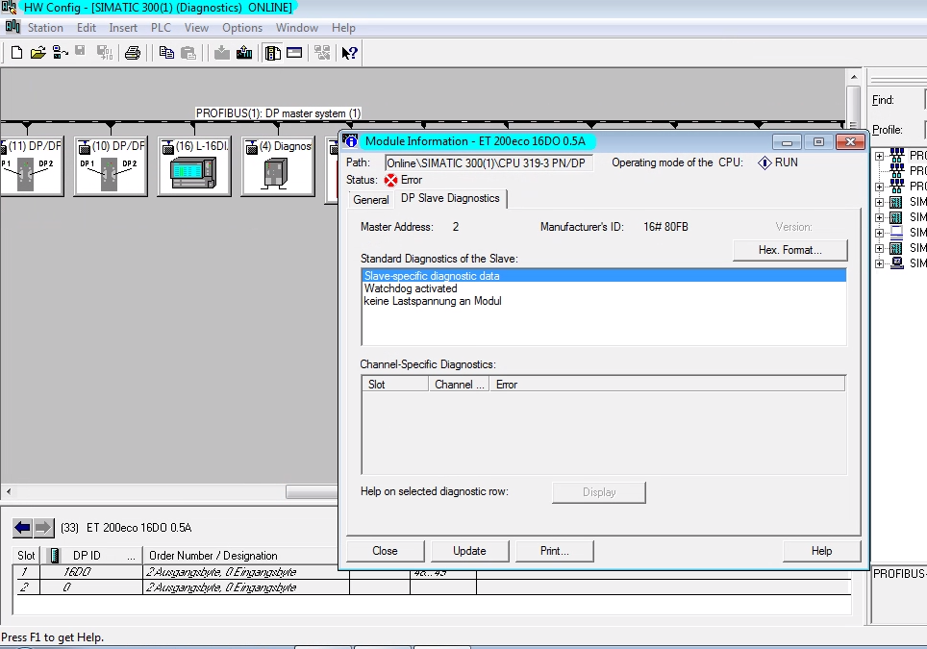Click the Print toolbar icon
The image size is (927, 649).
[x=133, y=53]
